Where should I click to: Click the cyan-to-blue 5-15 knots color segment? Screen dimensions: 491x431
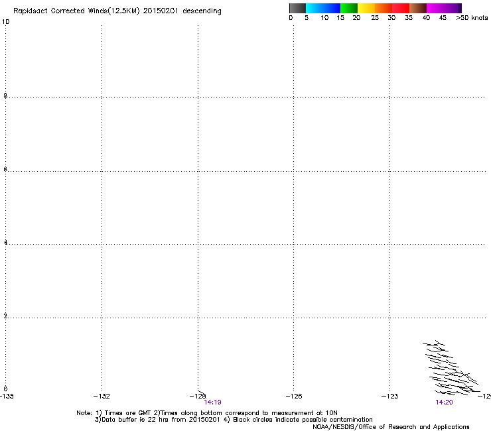click(x=323, y=8)
